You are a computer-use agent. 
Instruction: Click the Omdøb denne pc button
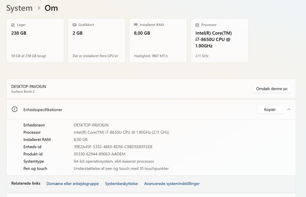(x=272, y=89)
